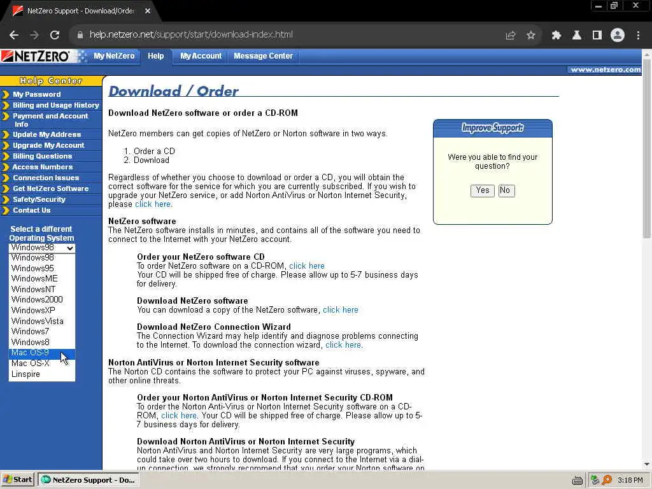Image resolution: width=652 pixels, height=489 pixels.
Task: Choose WindowsXP from the OS list
Action: click(41, 310)
